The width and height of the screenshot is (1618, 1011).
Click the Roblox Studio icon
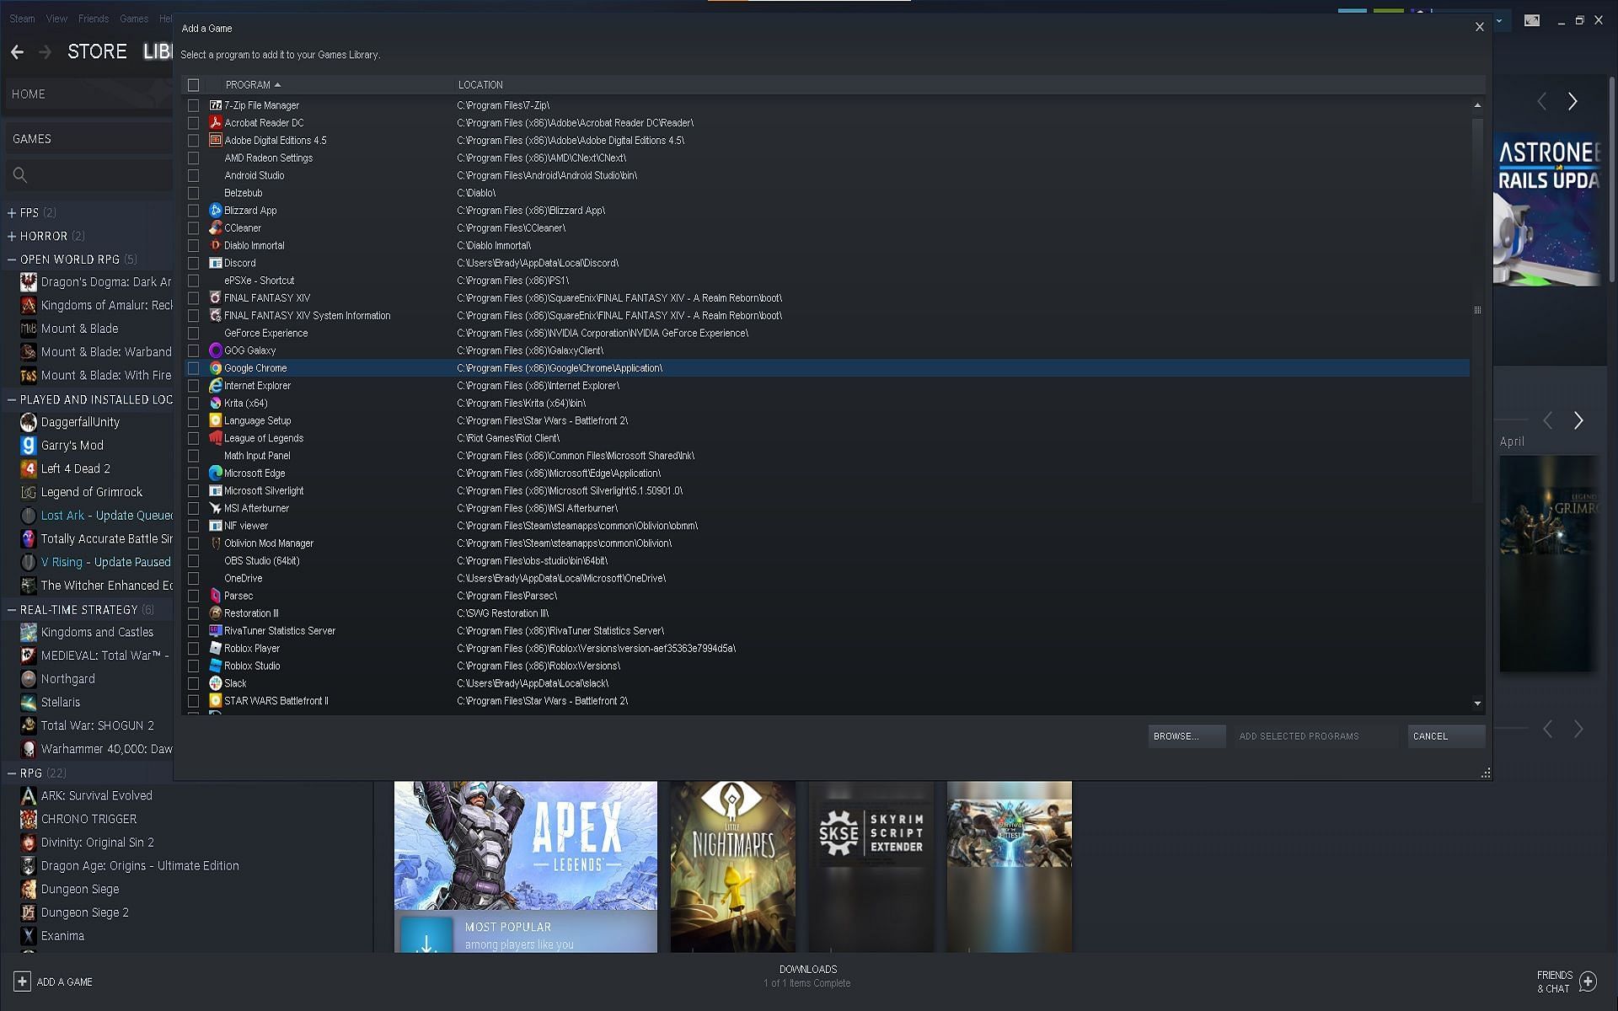click(x=215, y=666)
